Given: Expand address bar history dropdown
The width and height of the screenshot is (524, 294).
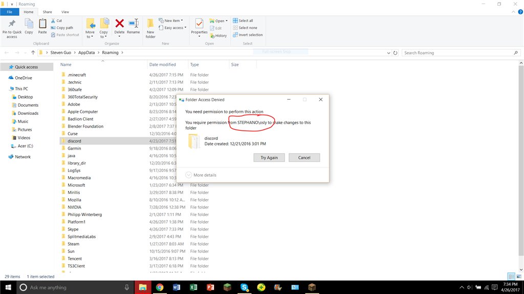Looking at the screenshot, I should coord(388,53).
